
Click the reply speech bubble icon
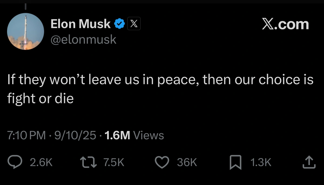point(16,162)
